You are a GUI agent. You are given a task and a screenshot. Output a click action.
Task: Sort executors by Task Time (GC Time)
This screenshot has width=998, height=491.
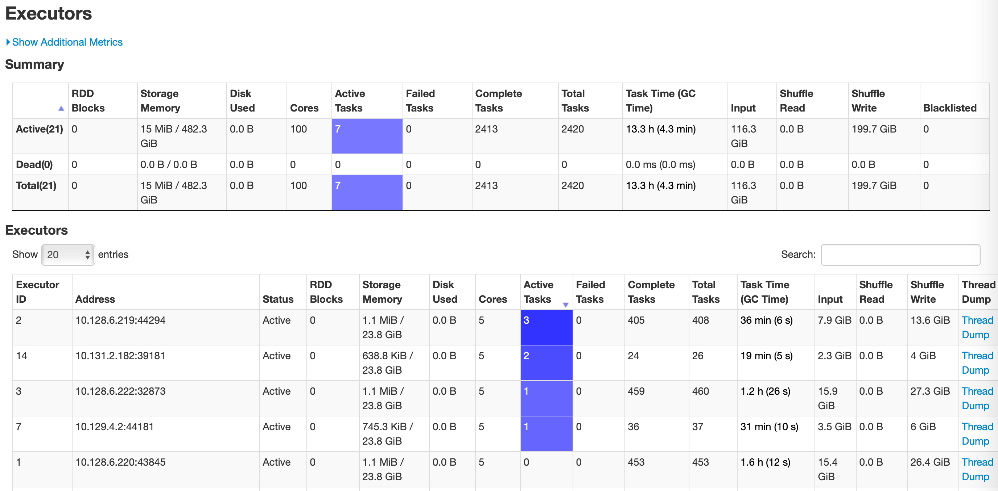(764, 291)
